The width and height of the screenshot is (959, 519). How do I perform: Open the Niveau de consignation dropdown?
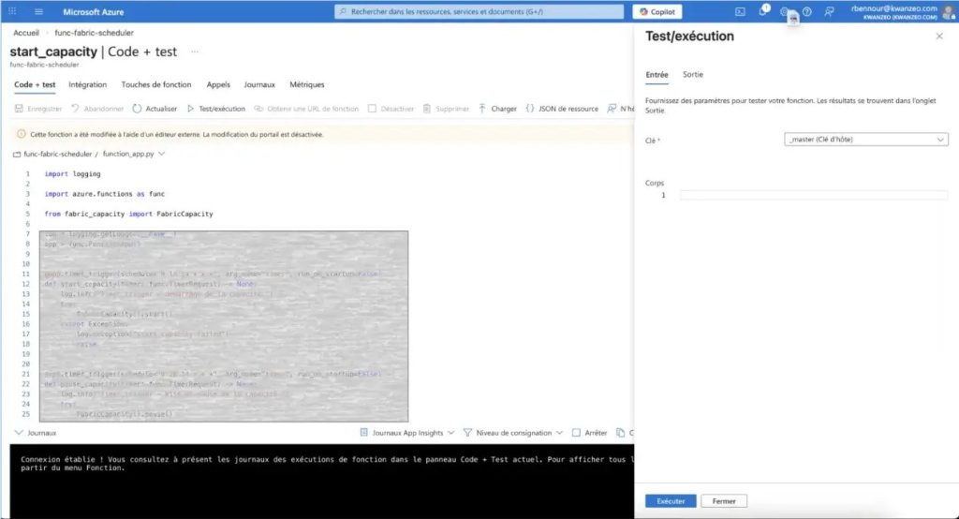(513, 433)
